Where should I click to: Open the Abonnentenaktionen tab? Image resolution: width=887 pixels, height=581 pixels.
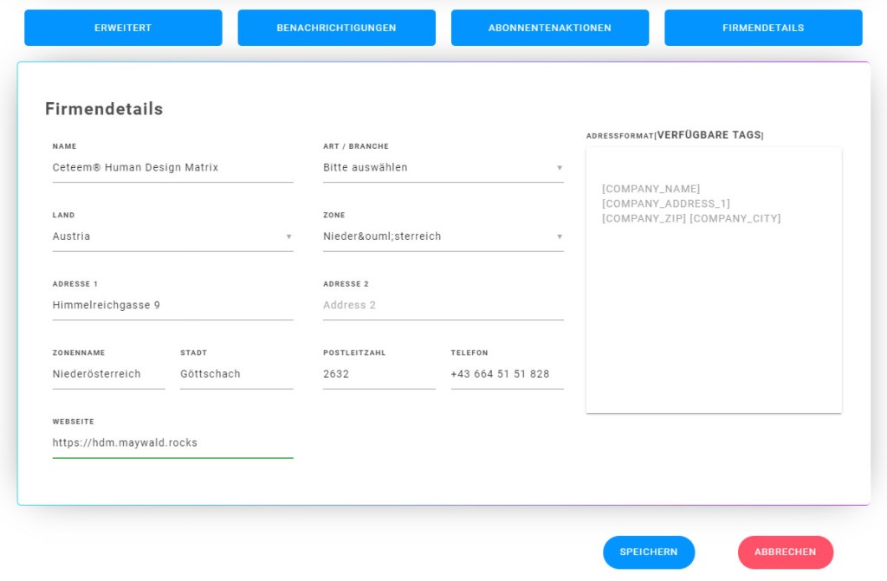[549, 28]
